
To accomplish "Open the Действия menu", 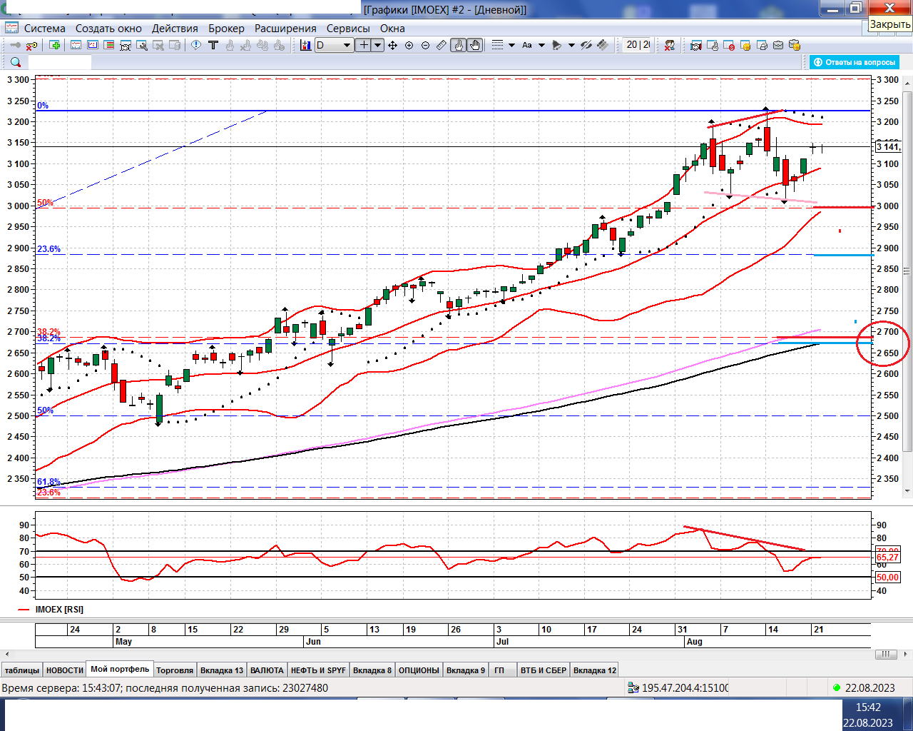I will pos(175,29).
